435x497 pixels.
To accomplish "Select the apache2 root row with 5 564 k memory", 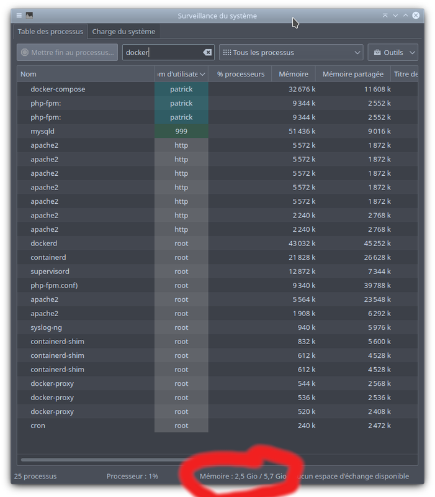I will click(x=217, y=299).
